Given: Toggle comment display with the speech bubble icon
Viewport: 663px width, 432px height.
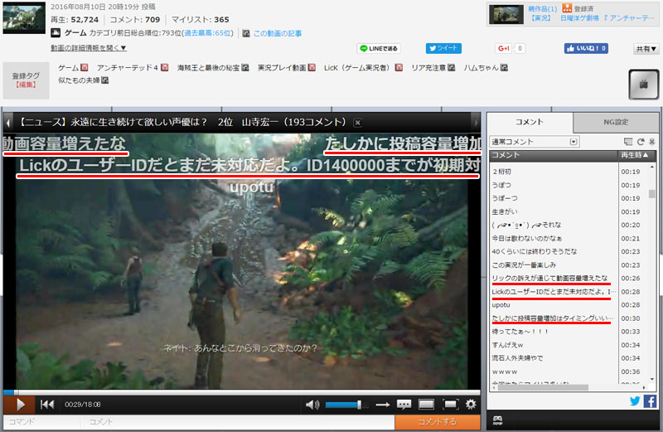Looking at the screenshot, I should point(404,405).
